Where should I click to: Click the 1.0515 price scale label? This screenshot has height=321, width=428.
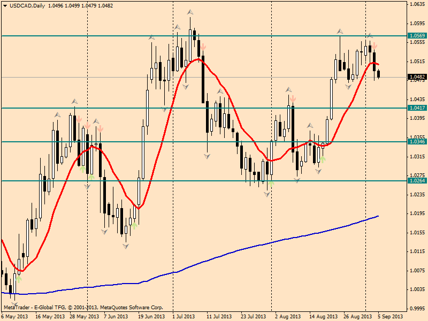click(417, 62)
